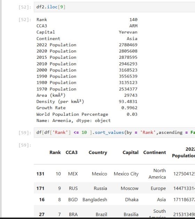The image size is (195, 219).
Task: Click the 2010 Population value 2946293
Action: pyautogui.click(x=128, y=64)
